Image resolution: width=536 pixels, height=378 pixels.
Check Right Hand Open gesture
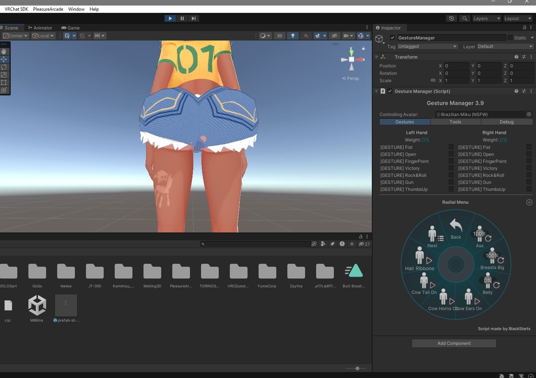click(x=529, y=154)
